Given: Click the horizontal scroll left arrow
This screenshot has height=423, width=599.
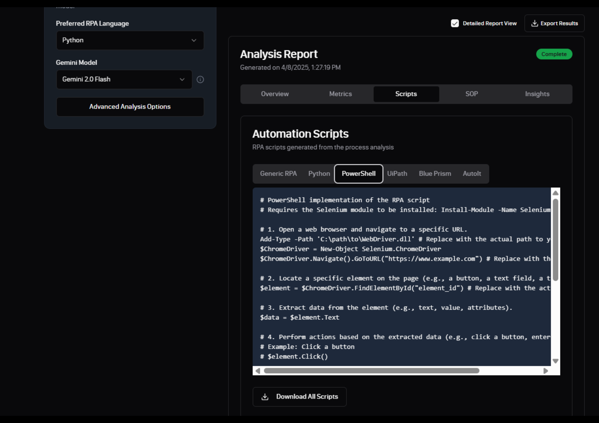Looking at the screenshot, I should point(258,371).
